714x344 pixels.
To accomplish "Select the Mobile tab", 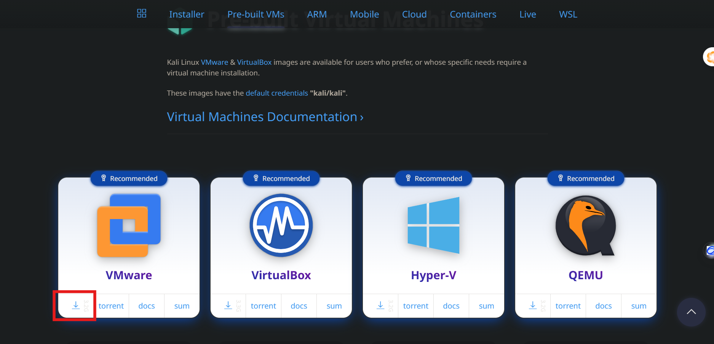I will click(364, 14).
